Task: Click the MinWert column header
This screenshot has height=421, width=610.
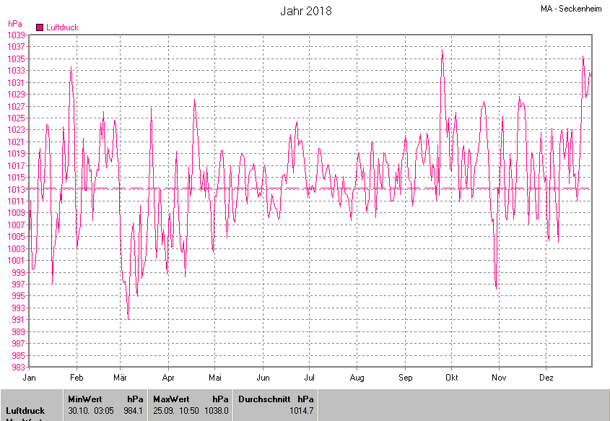Action: [x=84, y=399]
